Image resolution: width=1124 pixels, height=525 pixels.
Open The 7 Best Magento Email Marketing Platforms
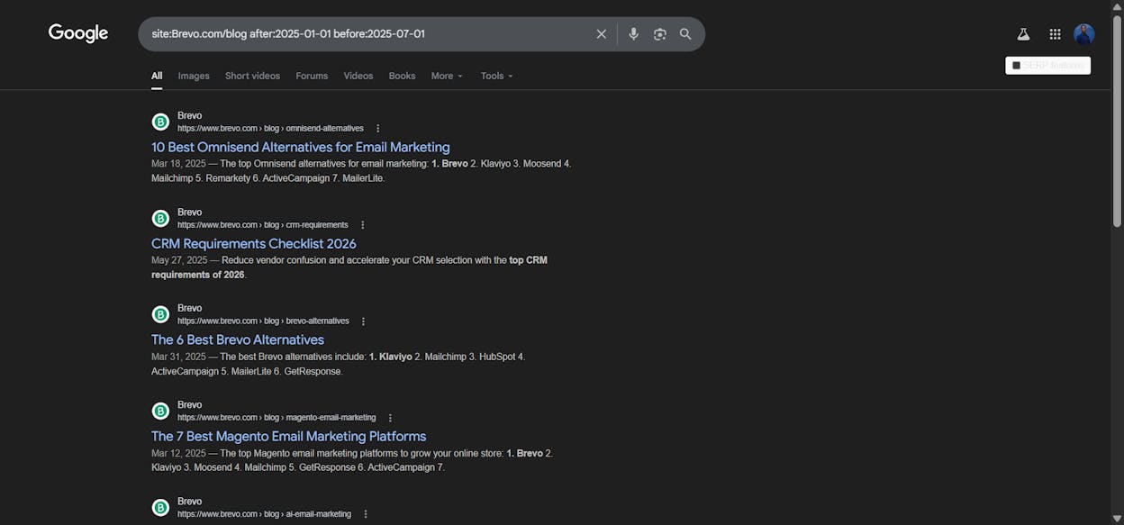[x=289, y=436]
